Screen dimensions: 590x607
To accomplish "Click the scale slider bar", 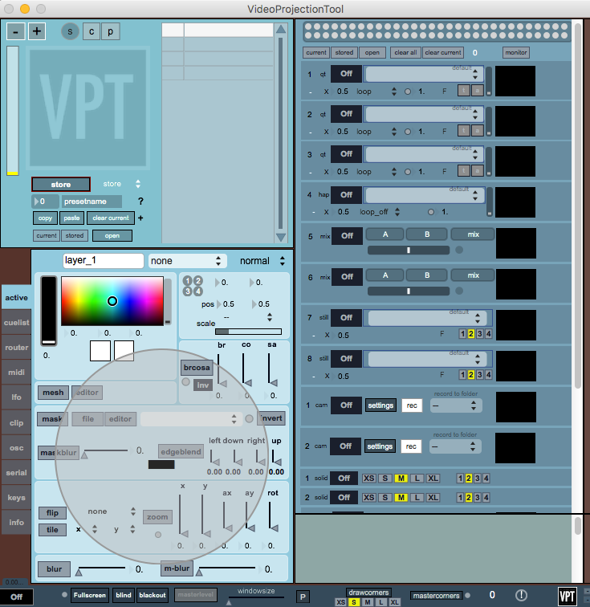I will 248,332.
